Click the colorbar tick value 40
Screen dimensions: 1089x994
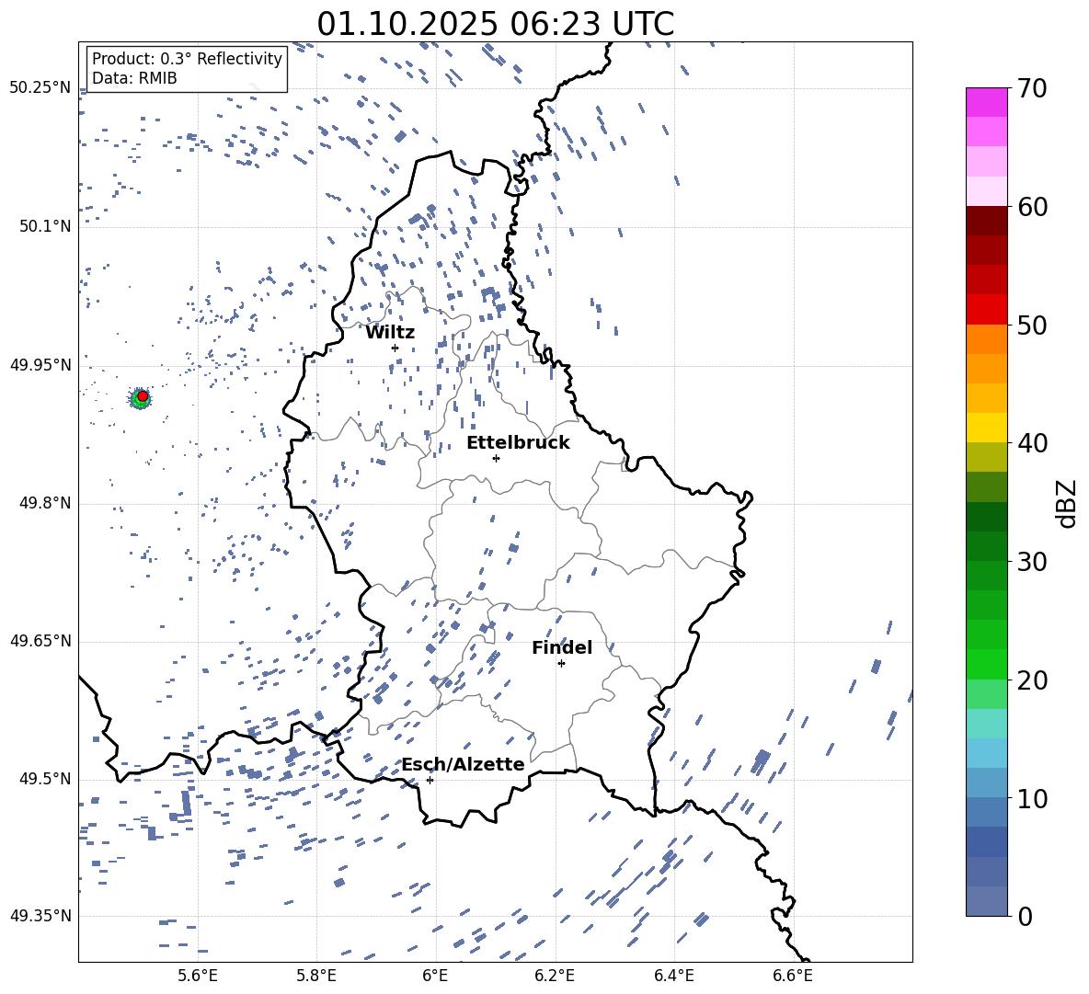coord(1032,443)
